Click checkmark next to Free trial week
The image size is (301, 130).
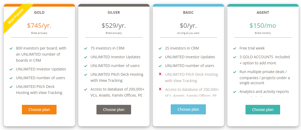(235, 48)
